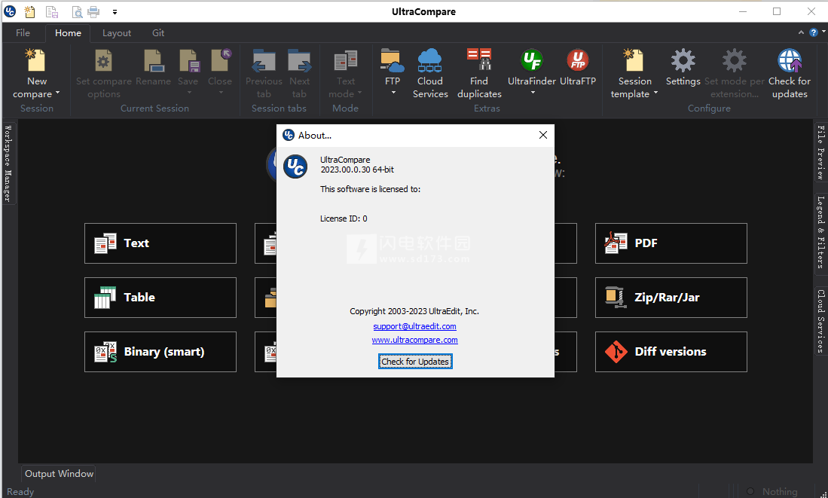Open the support@ultraedit.com email link

pos(414,326)
